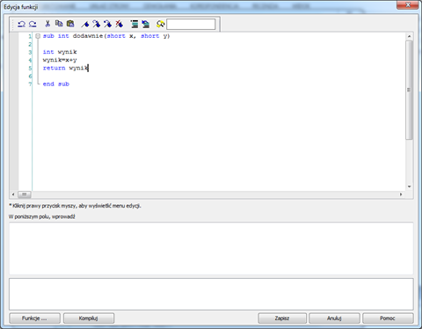Click the search text field in the toolbar
The height and width of the screenshot is (329, 422).
pos(191,25)
